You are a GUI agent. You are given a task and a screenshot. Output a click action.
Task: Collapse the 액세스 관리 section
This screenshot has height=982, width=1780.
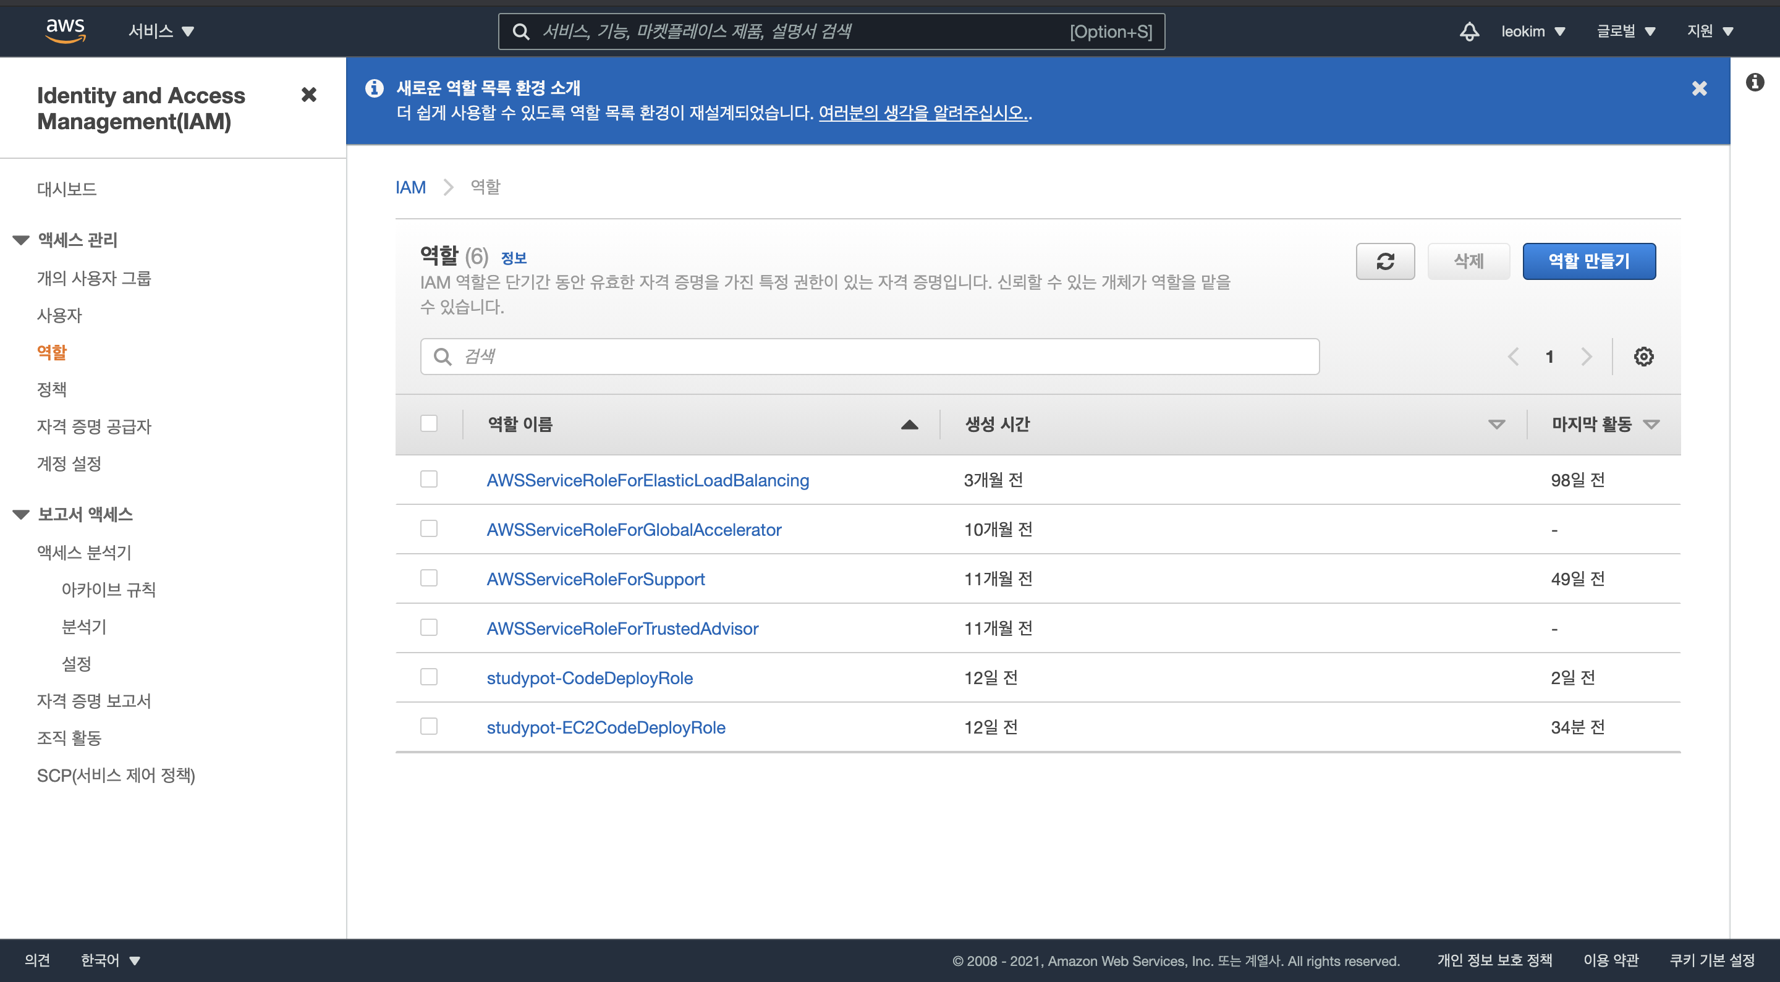click(x=22, y=240)
